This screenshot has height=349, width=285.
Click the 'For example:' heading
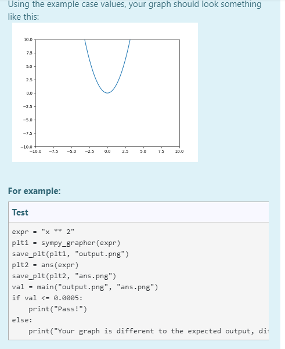(x=34, y=191)
